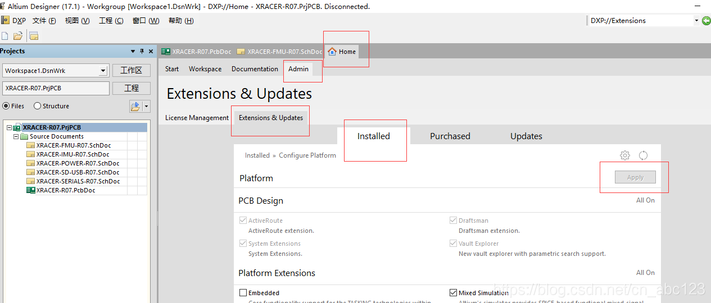Open the Start page tab
This screenshot has height=303, width=711.
(x=172, y=69)
